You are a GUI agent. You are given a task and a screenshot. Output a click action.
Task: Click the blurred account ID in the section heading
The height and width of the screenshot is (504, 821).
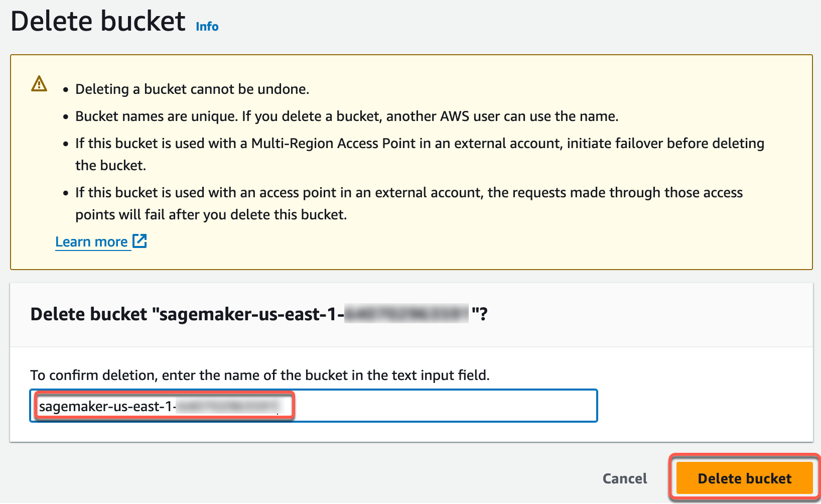[406, 314]
